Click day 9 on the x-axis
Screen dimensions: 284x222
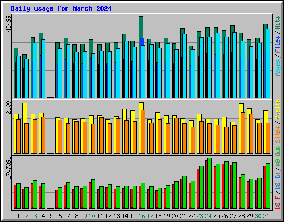[85, 216]
